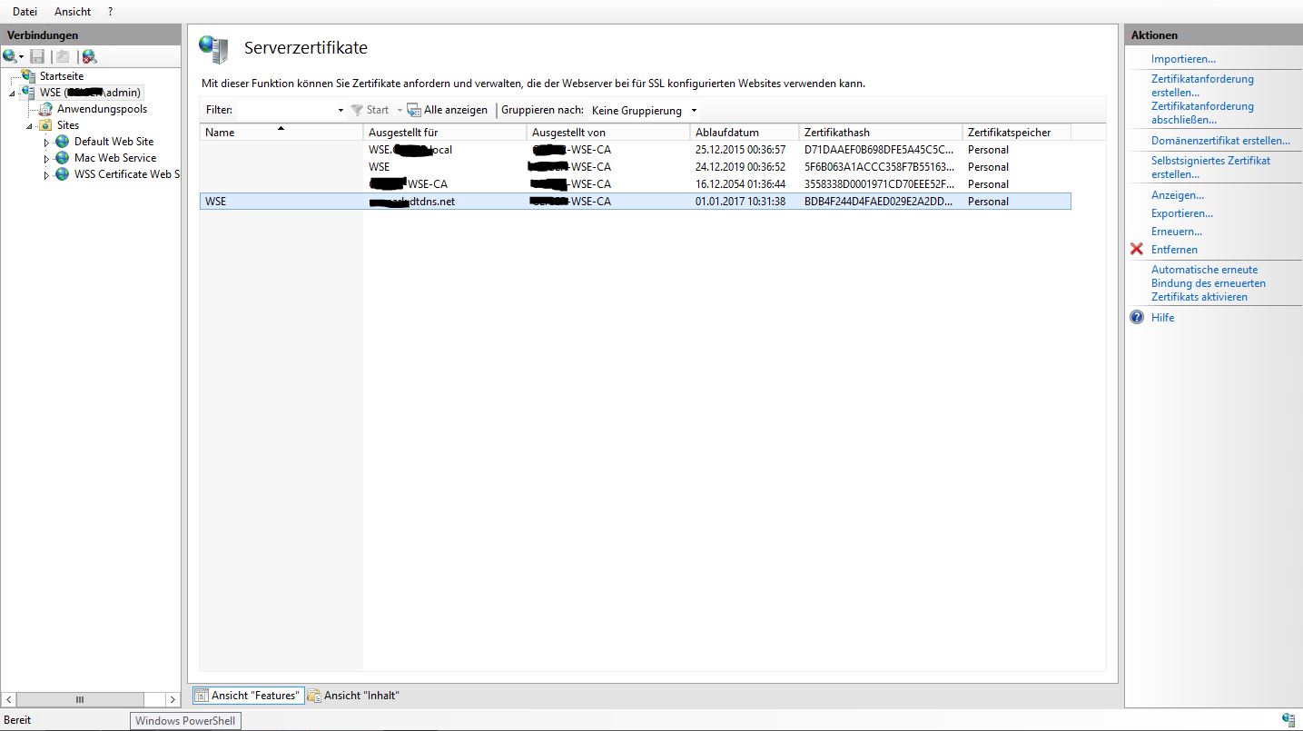This screenshot has height=731, width=1303.
Task: Click the Serverzertifikate header icon
Action: coord(213,49)
